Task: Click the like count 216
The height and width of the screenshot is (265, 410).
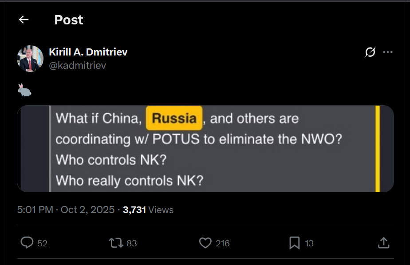Action: tap(222, 243)
